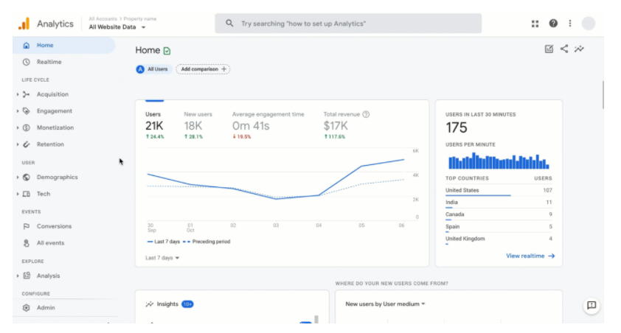The height and width of the screenshot is (333, 621).
Task: Open the feedback chat icon
Action: [x=591, y=306]
